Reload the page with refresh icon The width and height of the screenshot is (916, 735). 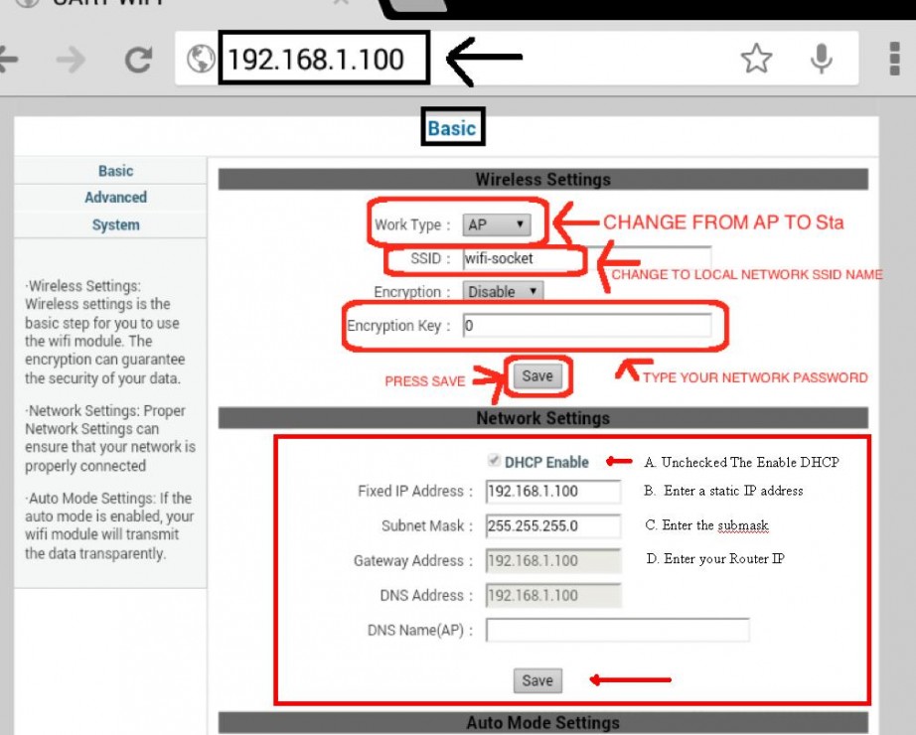point(137,60)
